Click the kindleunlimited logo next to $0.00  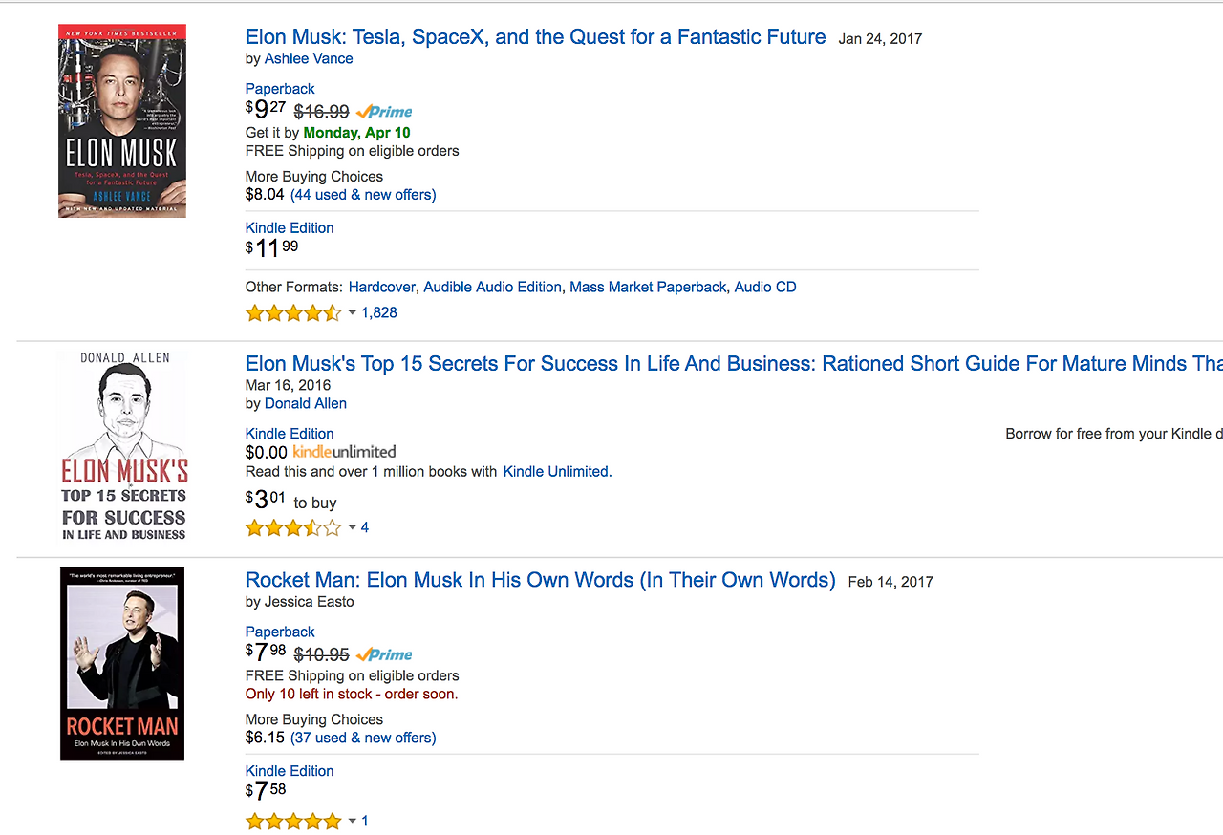click(344, 452)
